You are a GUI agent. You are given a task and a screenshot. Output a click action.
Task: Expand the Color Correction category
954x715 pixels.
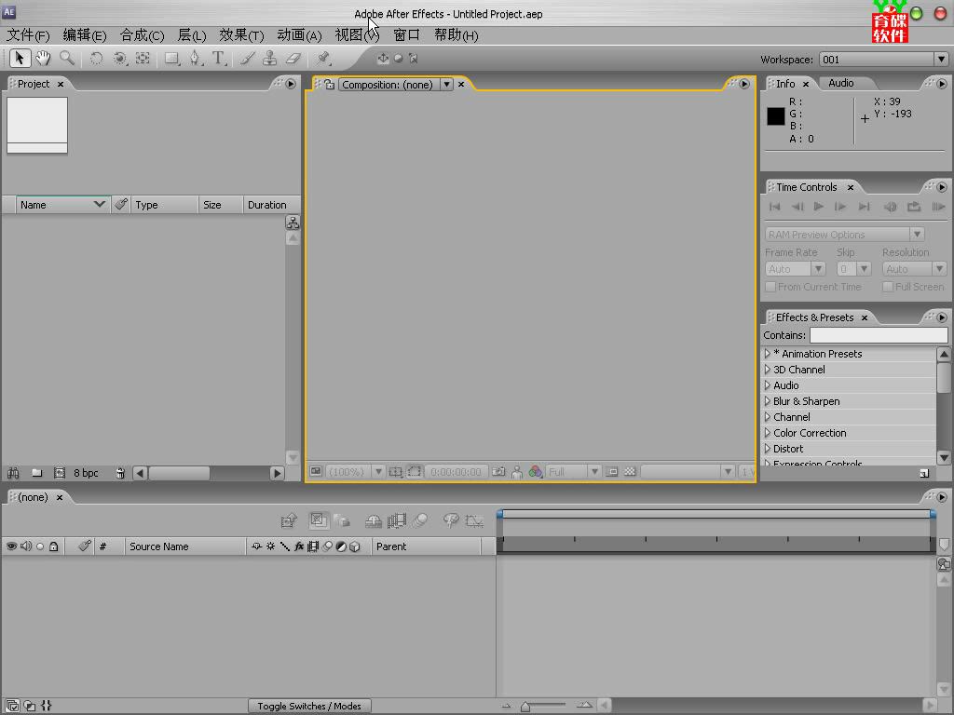768,432
